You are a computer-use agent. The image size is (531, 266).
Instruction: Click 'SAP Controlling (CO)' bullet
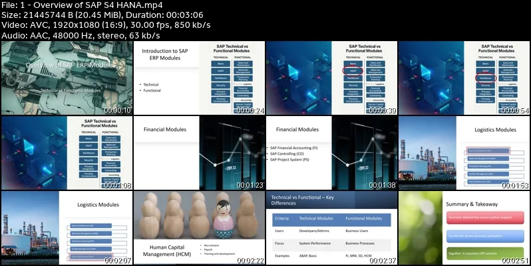pyautogui.click(x=287, y=154)
